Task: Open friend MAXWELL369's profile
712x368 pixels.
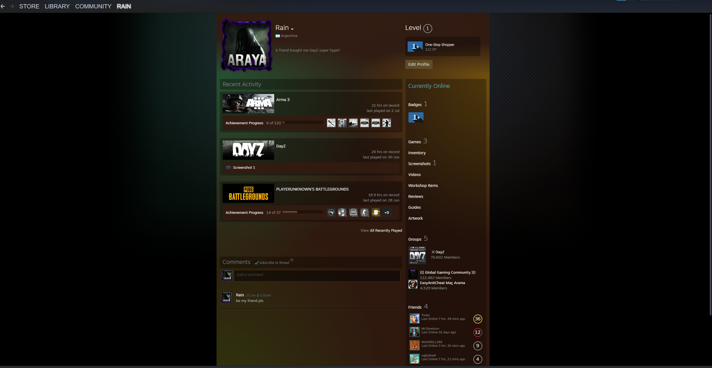Action: 446,345
